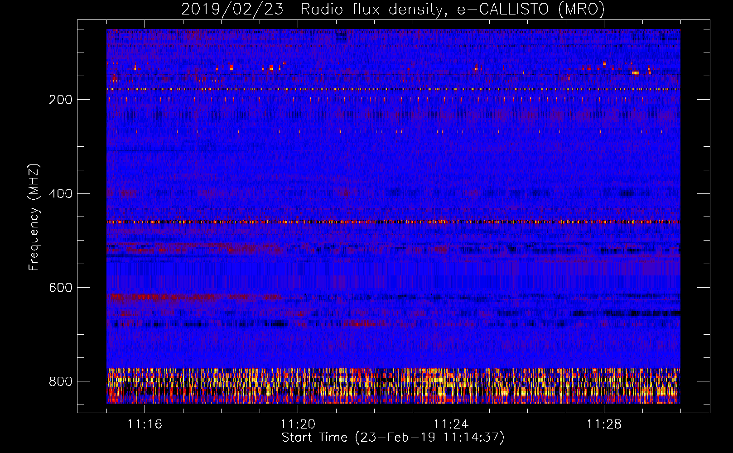Click the orange horizontal line near 460 MHz
Image resolution: width=733 pixels, height=453 pixels.
click(393, 222)
